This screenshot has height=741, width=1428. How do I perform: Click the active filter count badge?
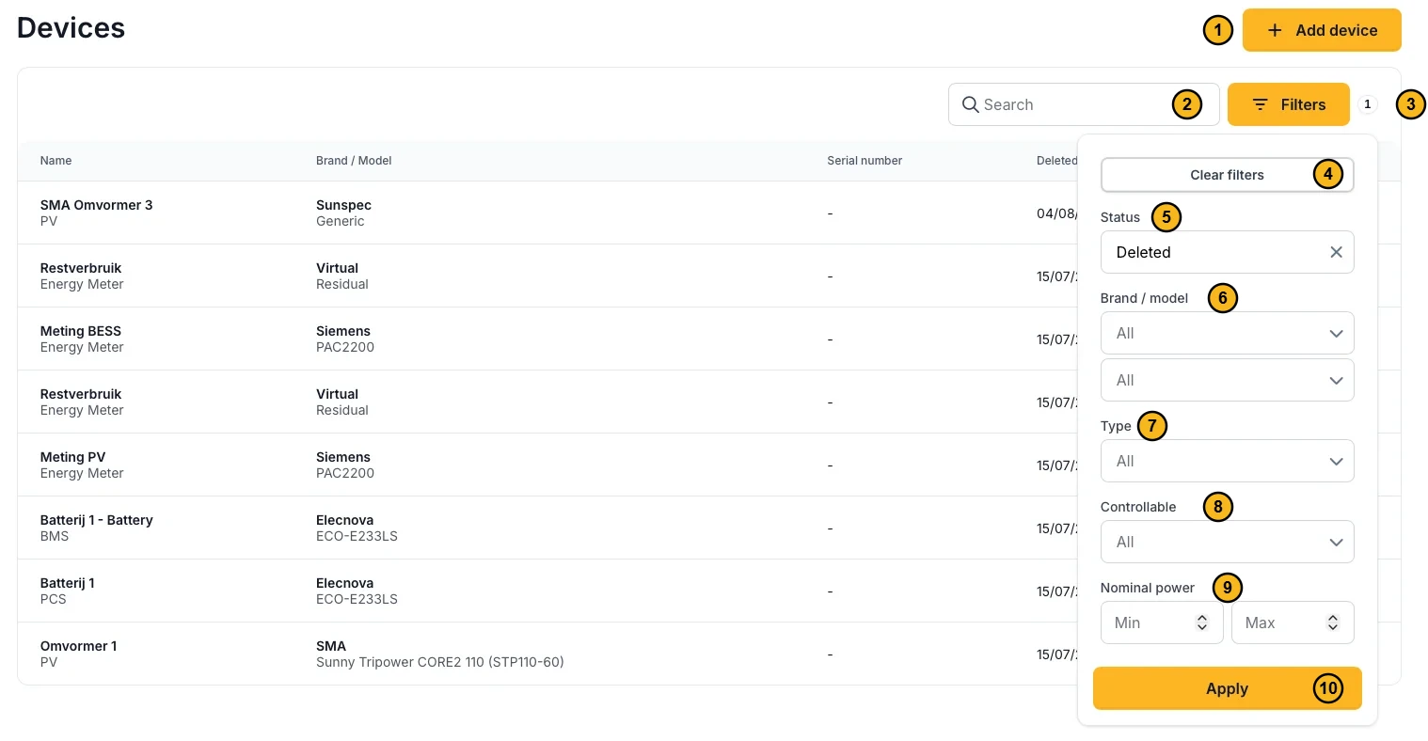tap(1368, 104)
